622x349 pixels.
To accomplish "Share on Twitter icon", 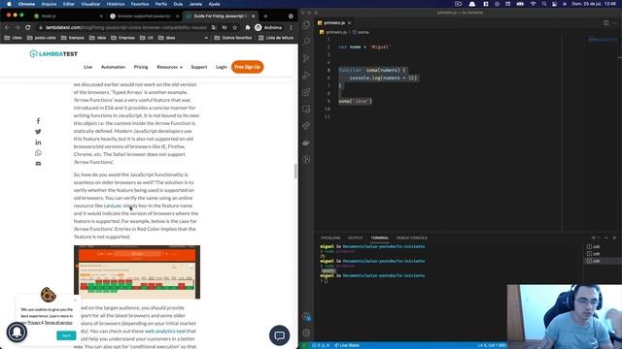I will tap(38, 132).
